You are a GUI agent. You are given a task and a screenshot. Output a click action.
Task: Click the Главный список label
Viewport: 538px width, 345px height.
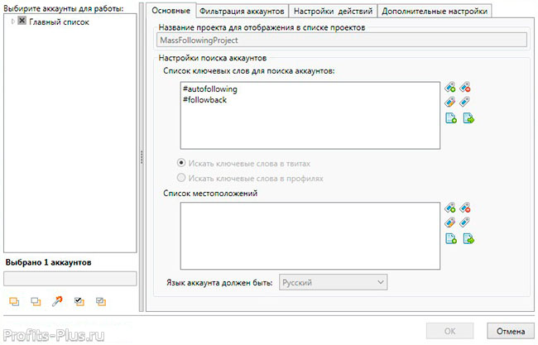59,22
